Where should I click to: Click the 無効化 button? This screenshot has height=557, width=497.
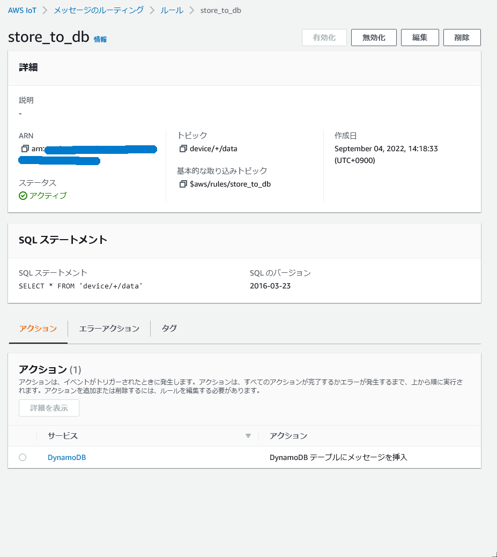coord(374,38)
